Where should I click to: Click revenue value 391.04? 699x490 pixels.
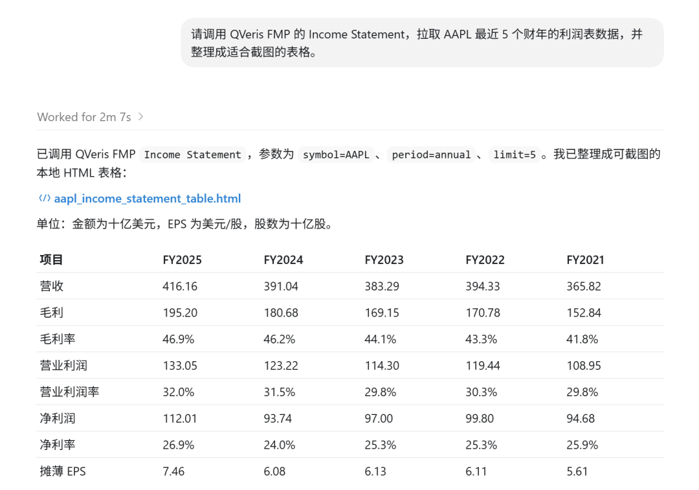click(281, 286)
